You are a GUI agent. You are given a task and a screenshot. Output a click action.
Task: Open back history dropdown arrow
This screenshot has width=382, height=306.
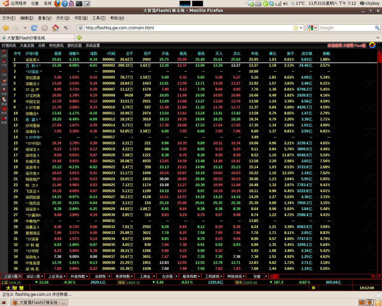pyautogui.click(x=25, y=28)
